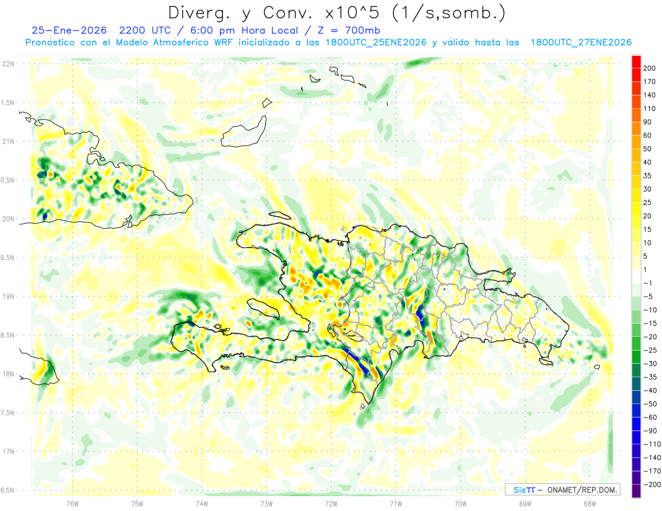Click the positive '110' colorbar label

point(650,109)
